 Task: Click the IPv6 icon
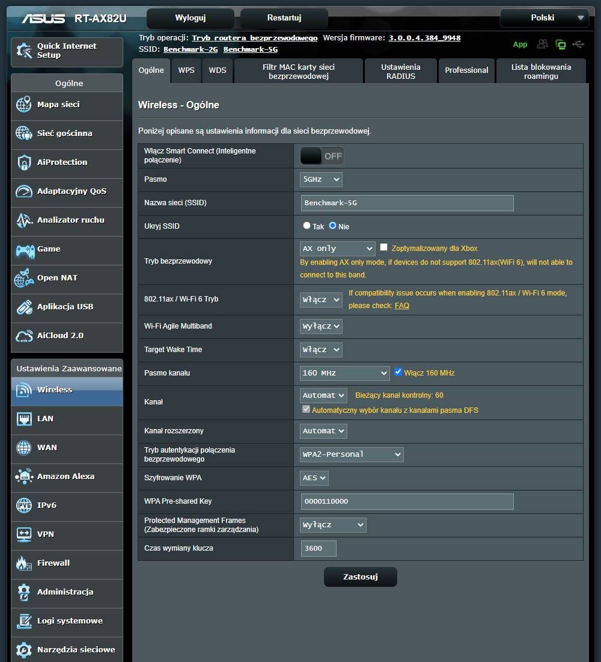(23, 506)
